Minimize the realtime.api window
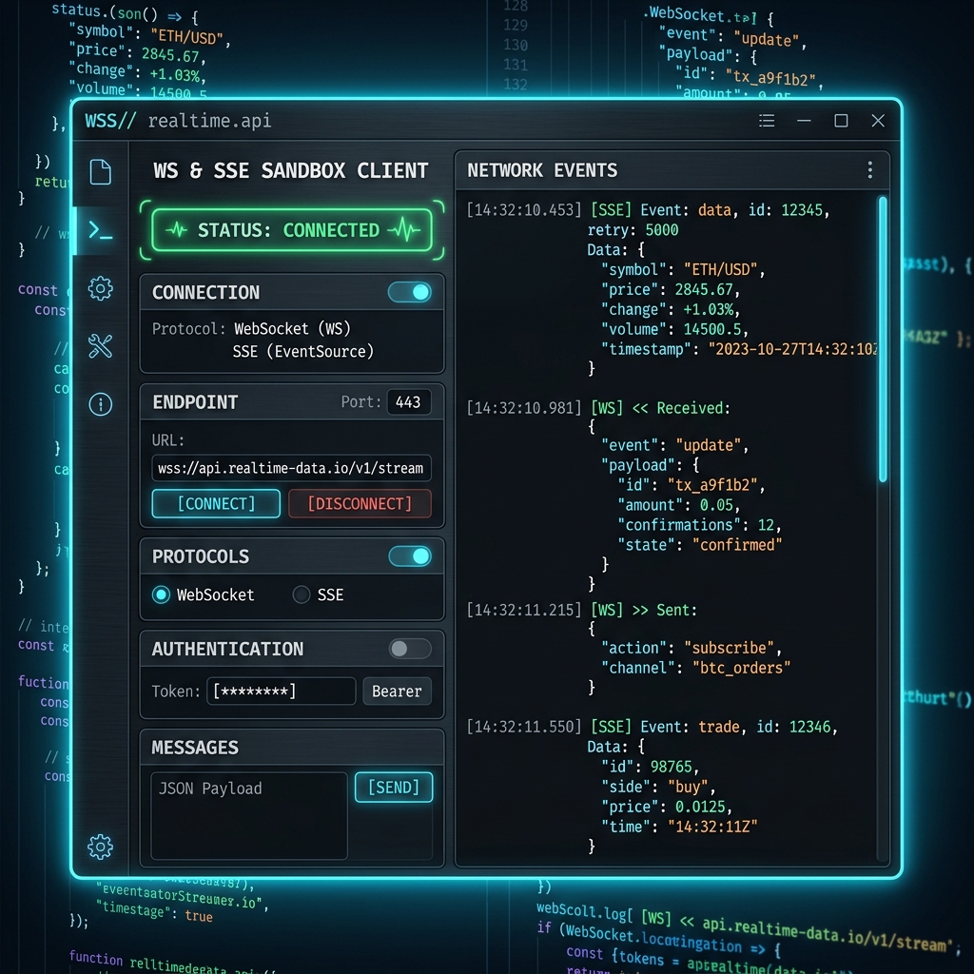Screen dimensions: 974x974 click(804, 121)
